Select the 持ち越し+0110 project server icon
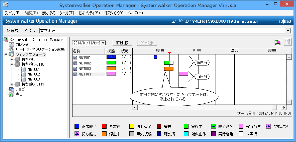The width and height of the screenshot is (296, 142). (18, 64)
